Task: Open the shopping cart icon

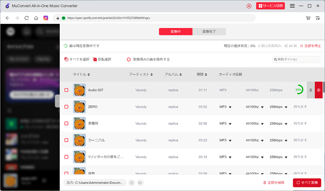Action: [308, 18]
